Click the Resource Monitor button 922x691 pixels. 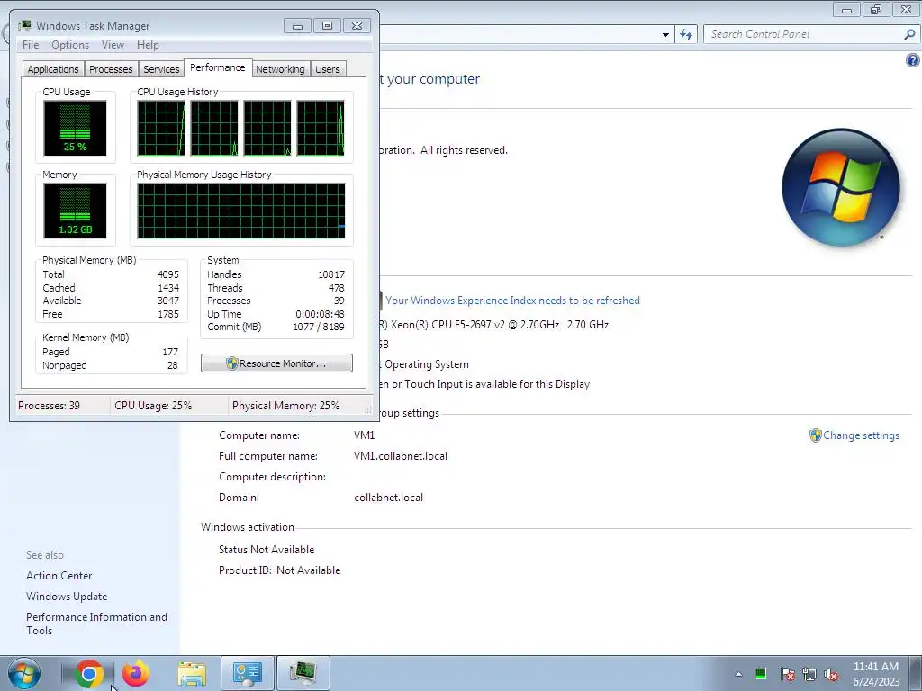[x=276, y=363]
